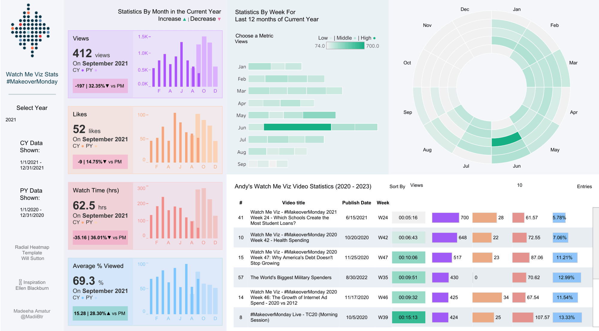Toggle the PY dot in the Likes card

[x=96, y=146]
